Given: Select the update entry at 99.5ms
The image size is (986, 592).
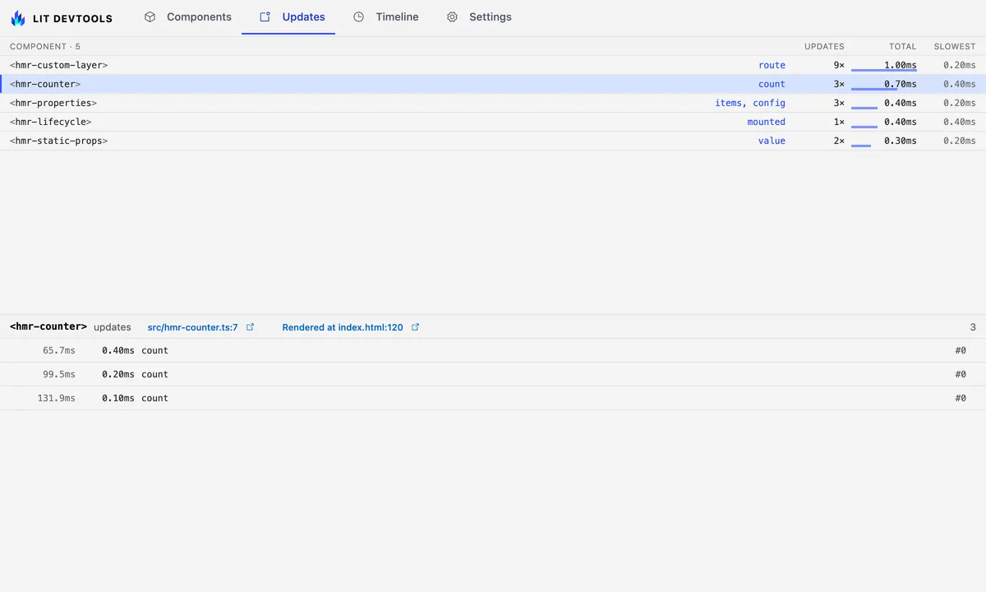Looking at the screenshot, I should tap(493, 374).
